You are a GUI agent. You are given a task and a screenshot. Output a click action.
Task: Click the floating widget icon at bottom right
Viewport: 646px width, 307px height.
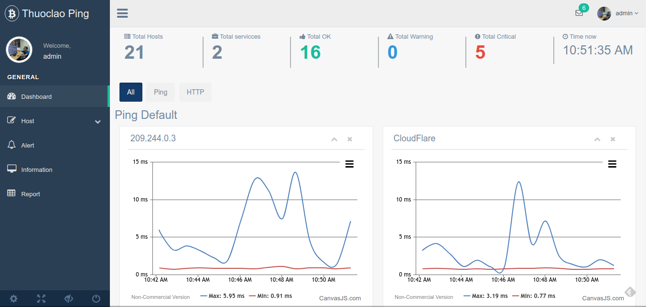pos(630,291)
